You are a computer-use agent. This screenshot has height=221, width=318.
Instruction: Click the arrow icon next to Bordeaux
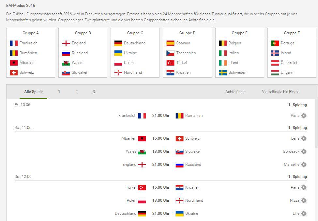click(x=304, y=151)
